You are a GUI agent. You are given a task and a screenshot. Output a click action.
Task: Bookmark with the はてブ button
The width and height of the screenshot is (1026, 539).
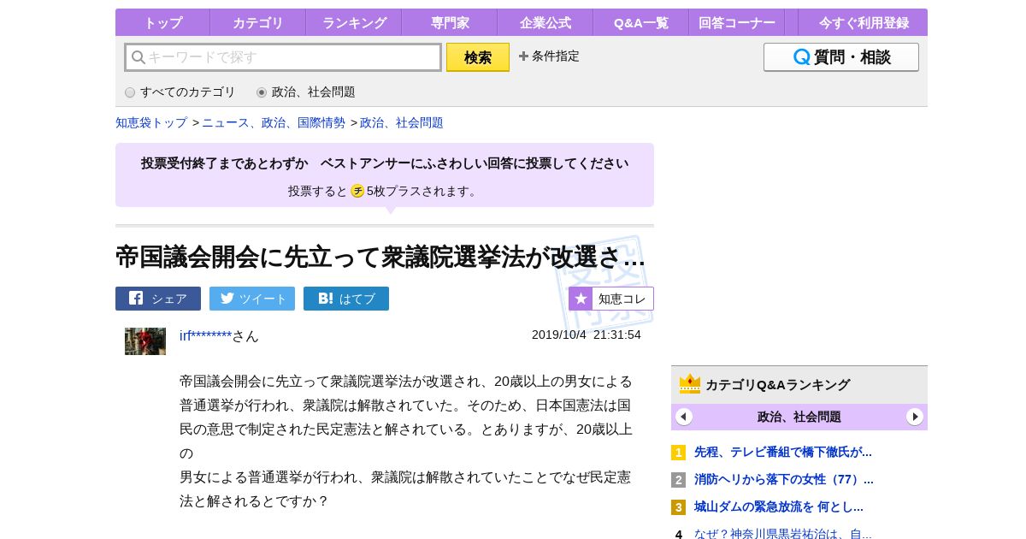tap(346, 299)
